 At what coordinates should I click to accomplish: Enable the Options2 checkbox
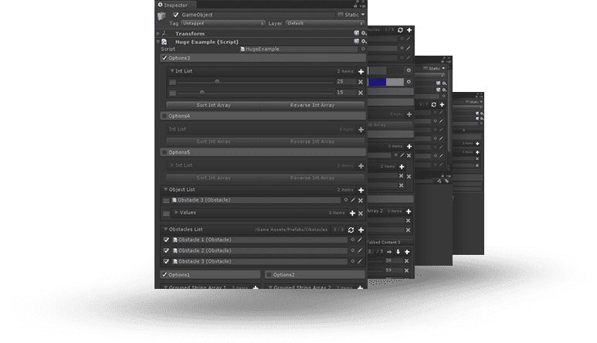(x=270, y=274)
